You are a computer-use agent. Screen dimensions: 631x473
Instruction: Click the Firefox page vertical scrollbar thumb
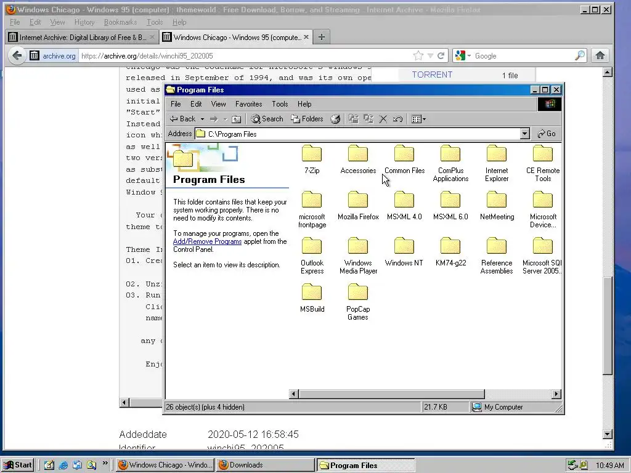[x=608, y=326]
